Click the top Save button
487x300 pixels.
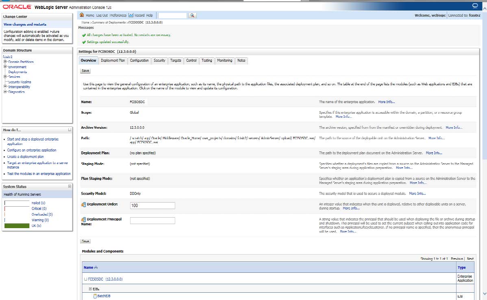click(85, 71)
